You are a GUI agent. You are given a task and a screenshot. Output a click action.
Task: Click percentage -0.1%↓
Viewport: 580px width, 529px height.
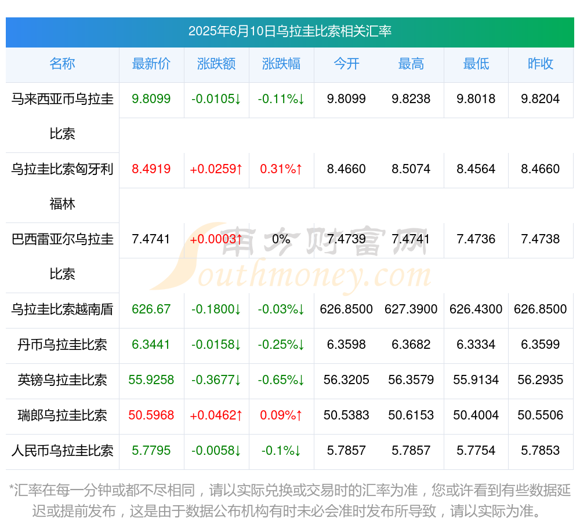click(x=281, y=450)
